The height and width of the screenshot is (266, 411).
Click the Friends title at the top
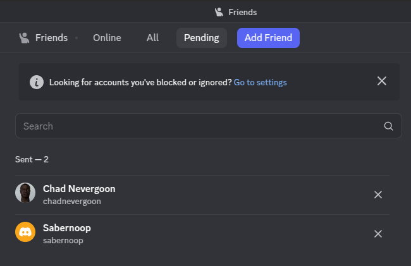click(x=242, y=12)
